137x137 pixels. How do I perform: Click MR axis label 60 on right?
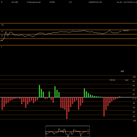click(134, 86)
